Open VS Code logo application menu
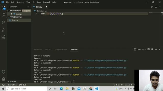163x91 pixels. pyautogui.click(x=2, y=2)
